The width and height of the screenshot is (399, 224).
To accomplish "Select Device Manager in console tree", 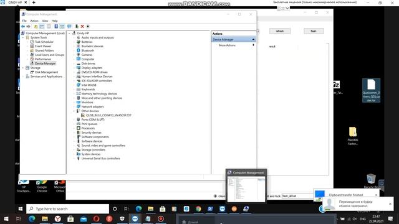I will click(x=45, y=63).
